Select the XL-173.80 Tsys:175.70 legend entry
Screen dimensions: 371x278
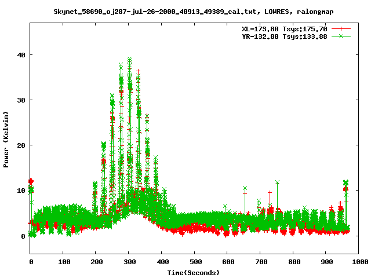coord(285,29)
